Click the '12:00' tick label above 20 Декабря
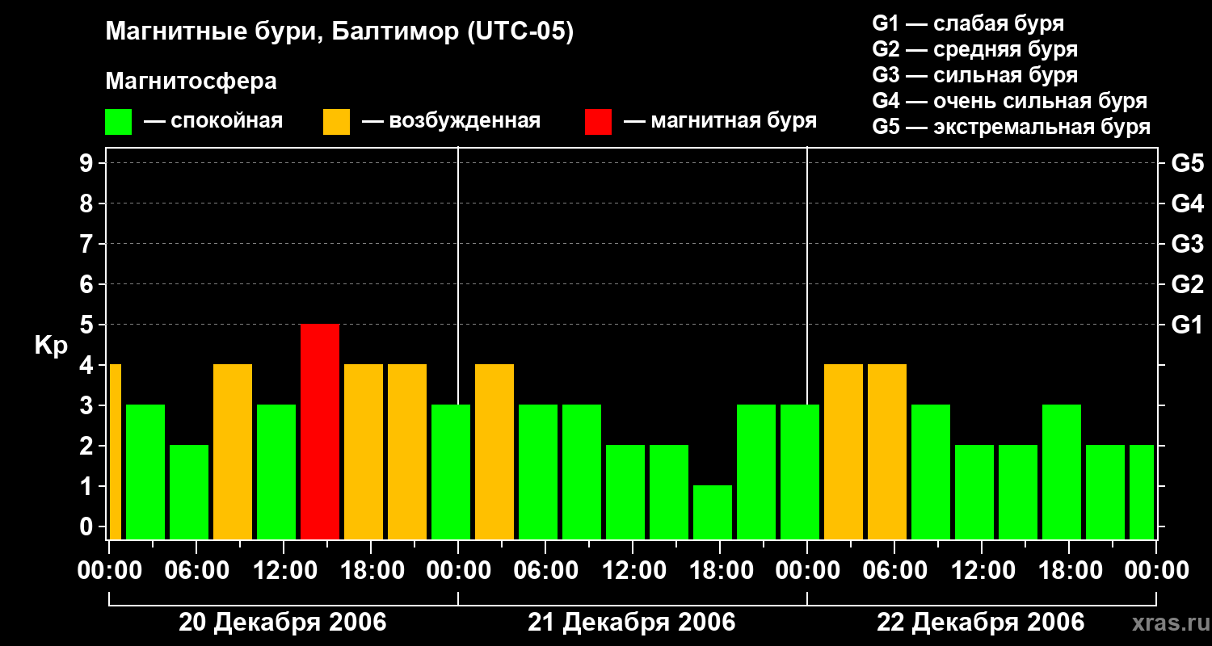The image size is (1212, 646). click(x=284, y=570)
